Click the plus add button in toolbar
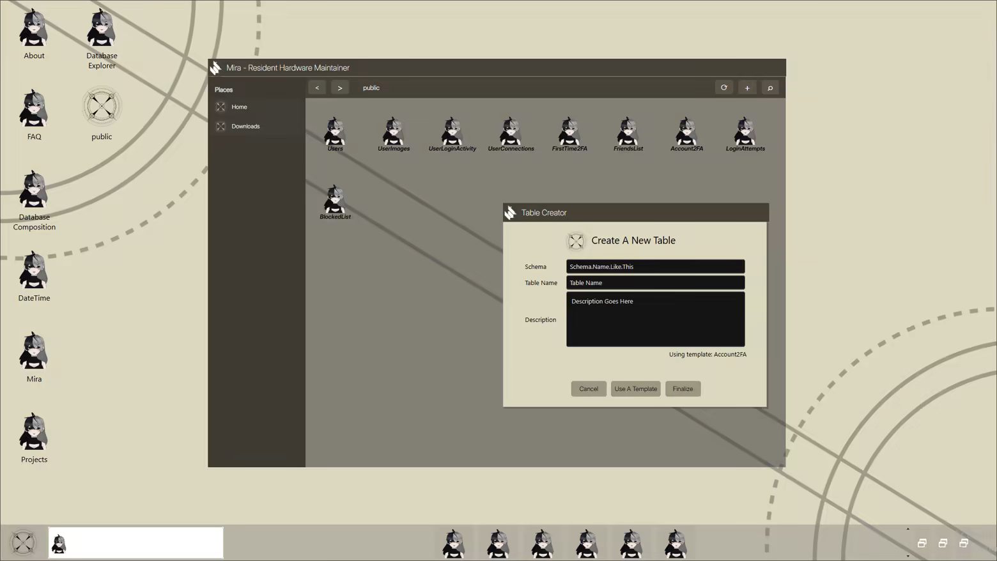Image resolution: width=997 pixels, height=561 pixels. point(746,88)
